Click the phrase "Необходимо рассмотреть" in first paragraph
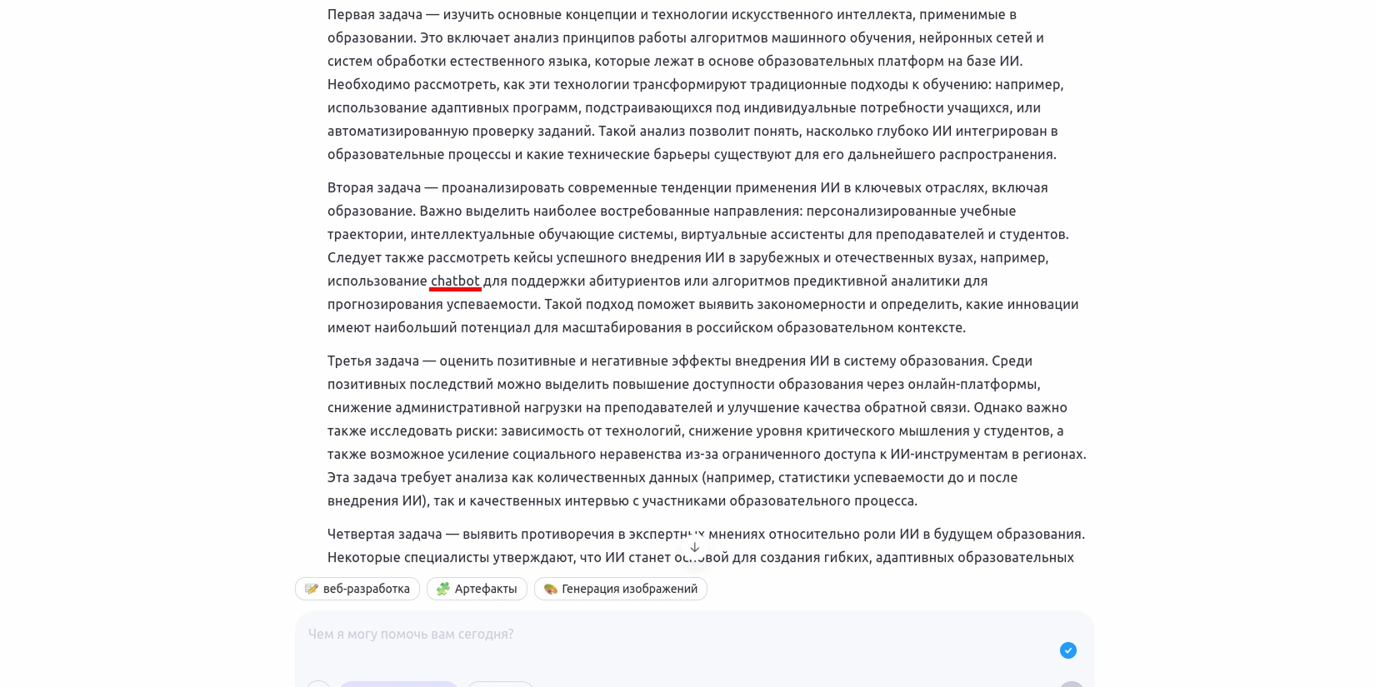The image size is (1375, 687). pos(413,85)
